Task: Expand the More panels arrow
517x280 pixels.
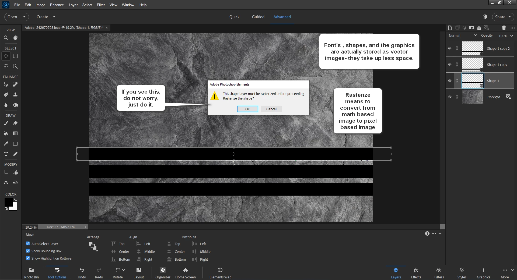Action: pyautogui.click(x=513, y=270)
